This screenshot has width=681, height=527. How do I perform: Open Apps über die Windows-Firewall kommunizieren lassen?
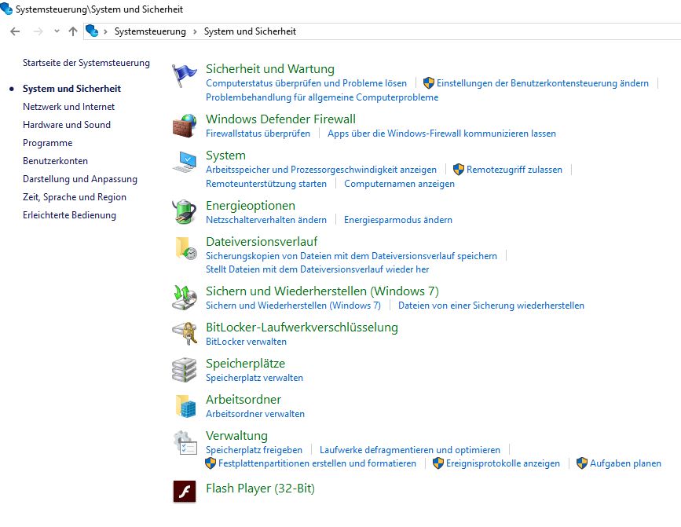point(441,134)
